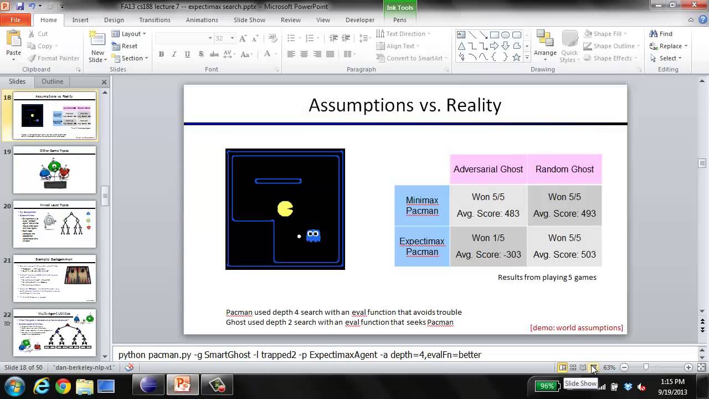
Task: Insert a New Slide
Action: (97, 47)
